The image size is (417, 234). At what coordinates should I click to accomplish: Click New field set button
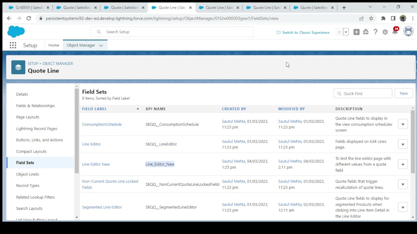pos(404,93)
